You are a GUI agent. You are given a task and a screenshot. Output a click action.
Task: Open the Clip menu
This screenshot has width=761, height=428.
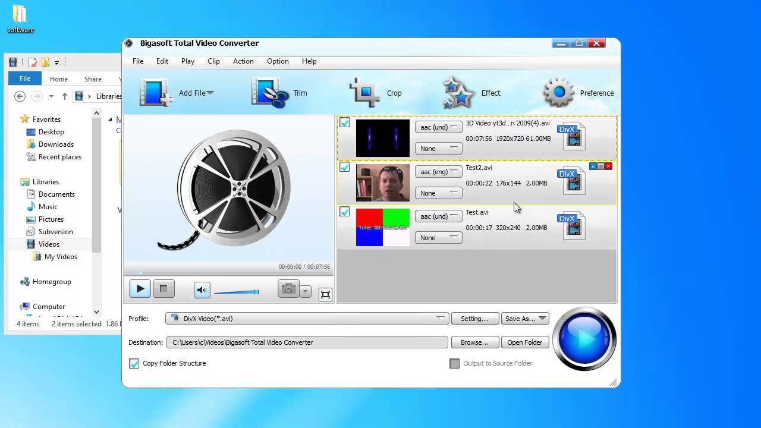pyautogui.click(x=213, y=61)
